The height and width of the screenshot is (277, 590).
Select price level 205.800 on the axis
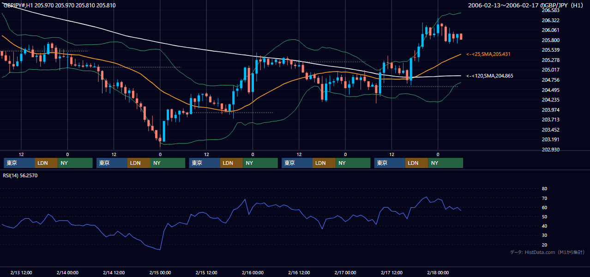(x=550, y=40)
